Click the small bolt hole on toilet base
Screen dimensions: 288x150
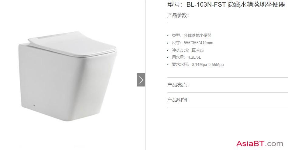click(x=34, y=105)
